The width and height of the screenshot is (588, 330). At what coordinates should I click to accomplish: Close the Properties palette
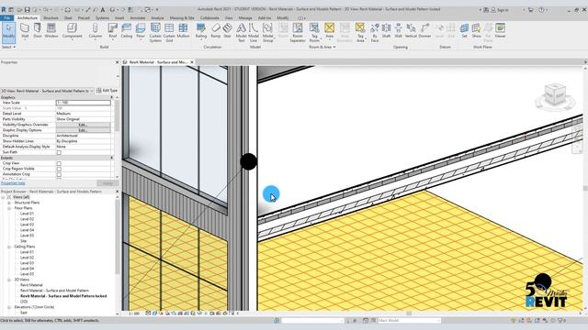coord(117,62)
